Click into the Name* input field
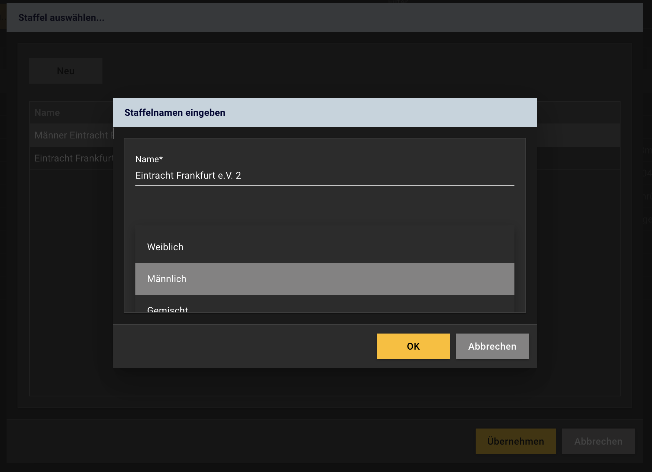The width and height of the screenshot is (652, 472). [325, 176]
